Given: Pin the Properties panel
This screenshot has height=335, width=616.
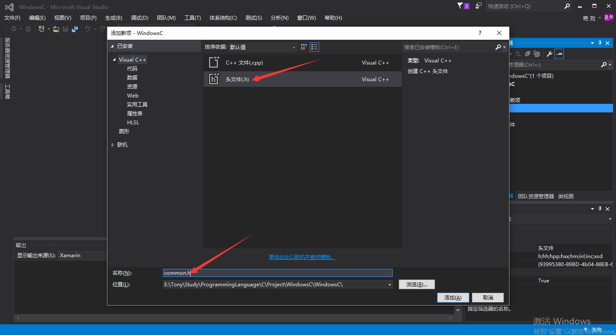Looking at the screenshot, I should pyautogui.click(x=600, y=209).
